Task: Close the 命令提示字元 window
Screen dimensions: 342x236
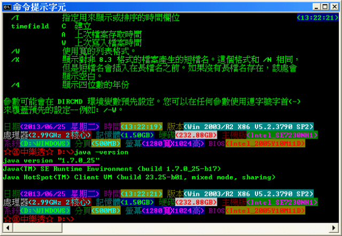Action: coord(335,7)
